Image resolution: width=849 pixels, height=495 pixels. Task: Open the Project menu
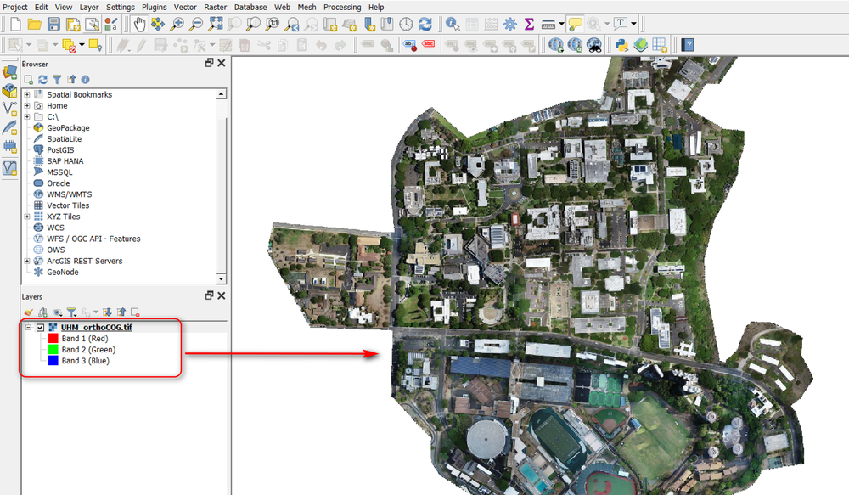tap(15, 7)
